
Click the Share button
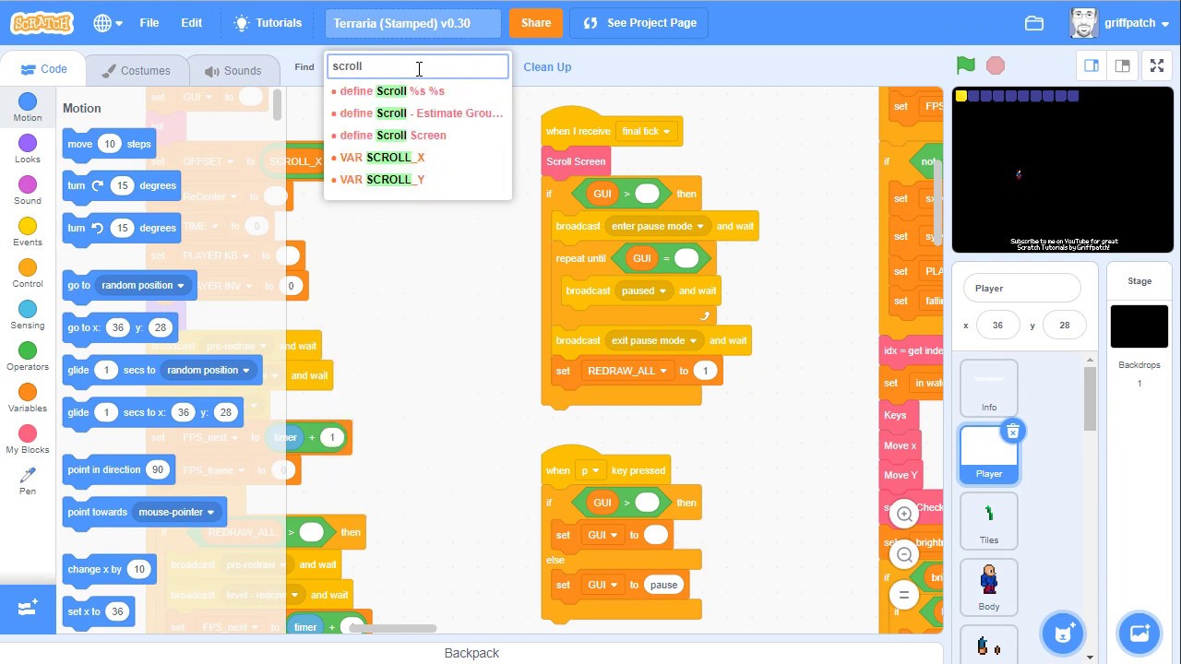[536, 23]
